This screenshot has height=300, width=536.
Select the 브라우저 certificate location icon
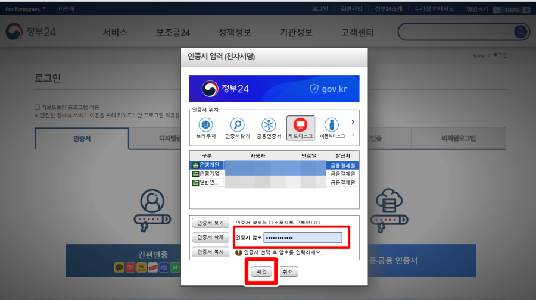coord(206,128)
